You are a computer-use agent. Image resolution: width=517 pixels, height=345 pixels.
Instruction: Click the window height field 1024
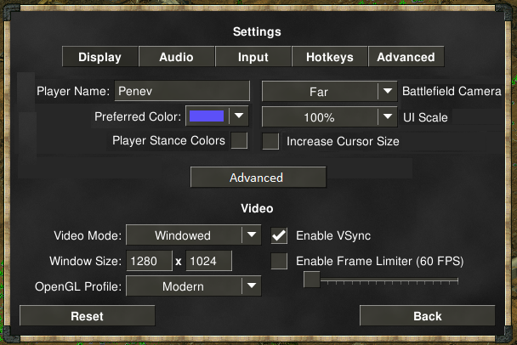[208, 261]
